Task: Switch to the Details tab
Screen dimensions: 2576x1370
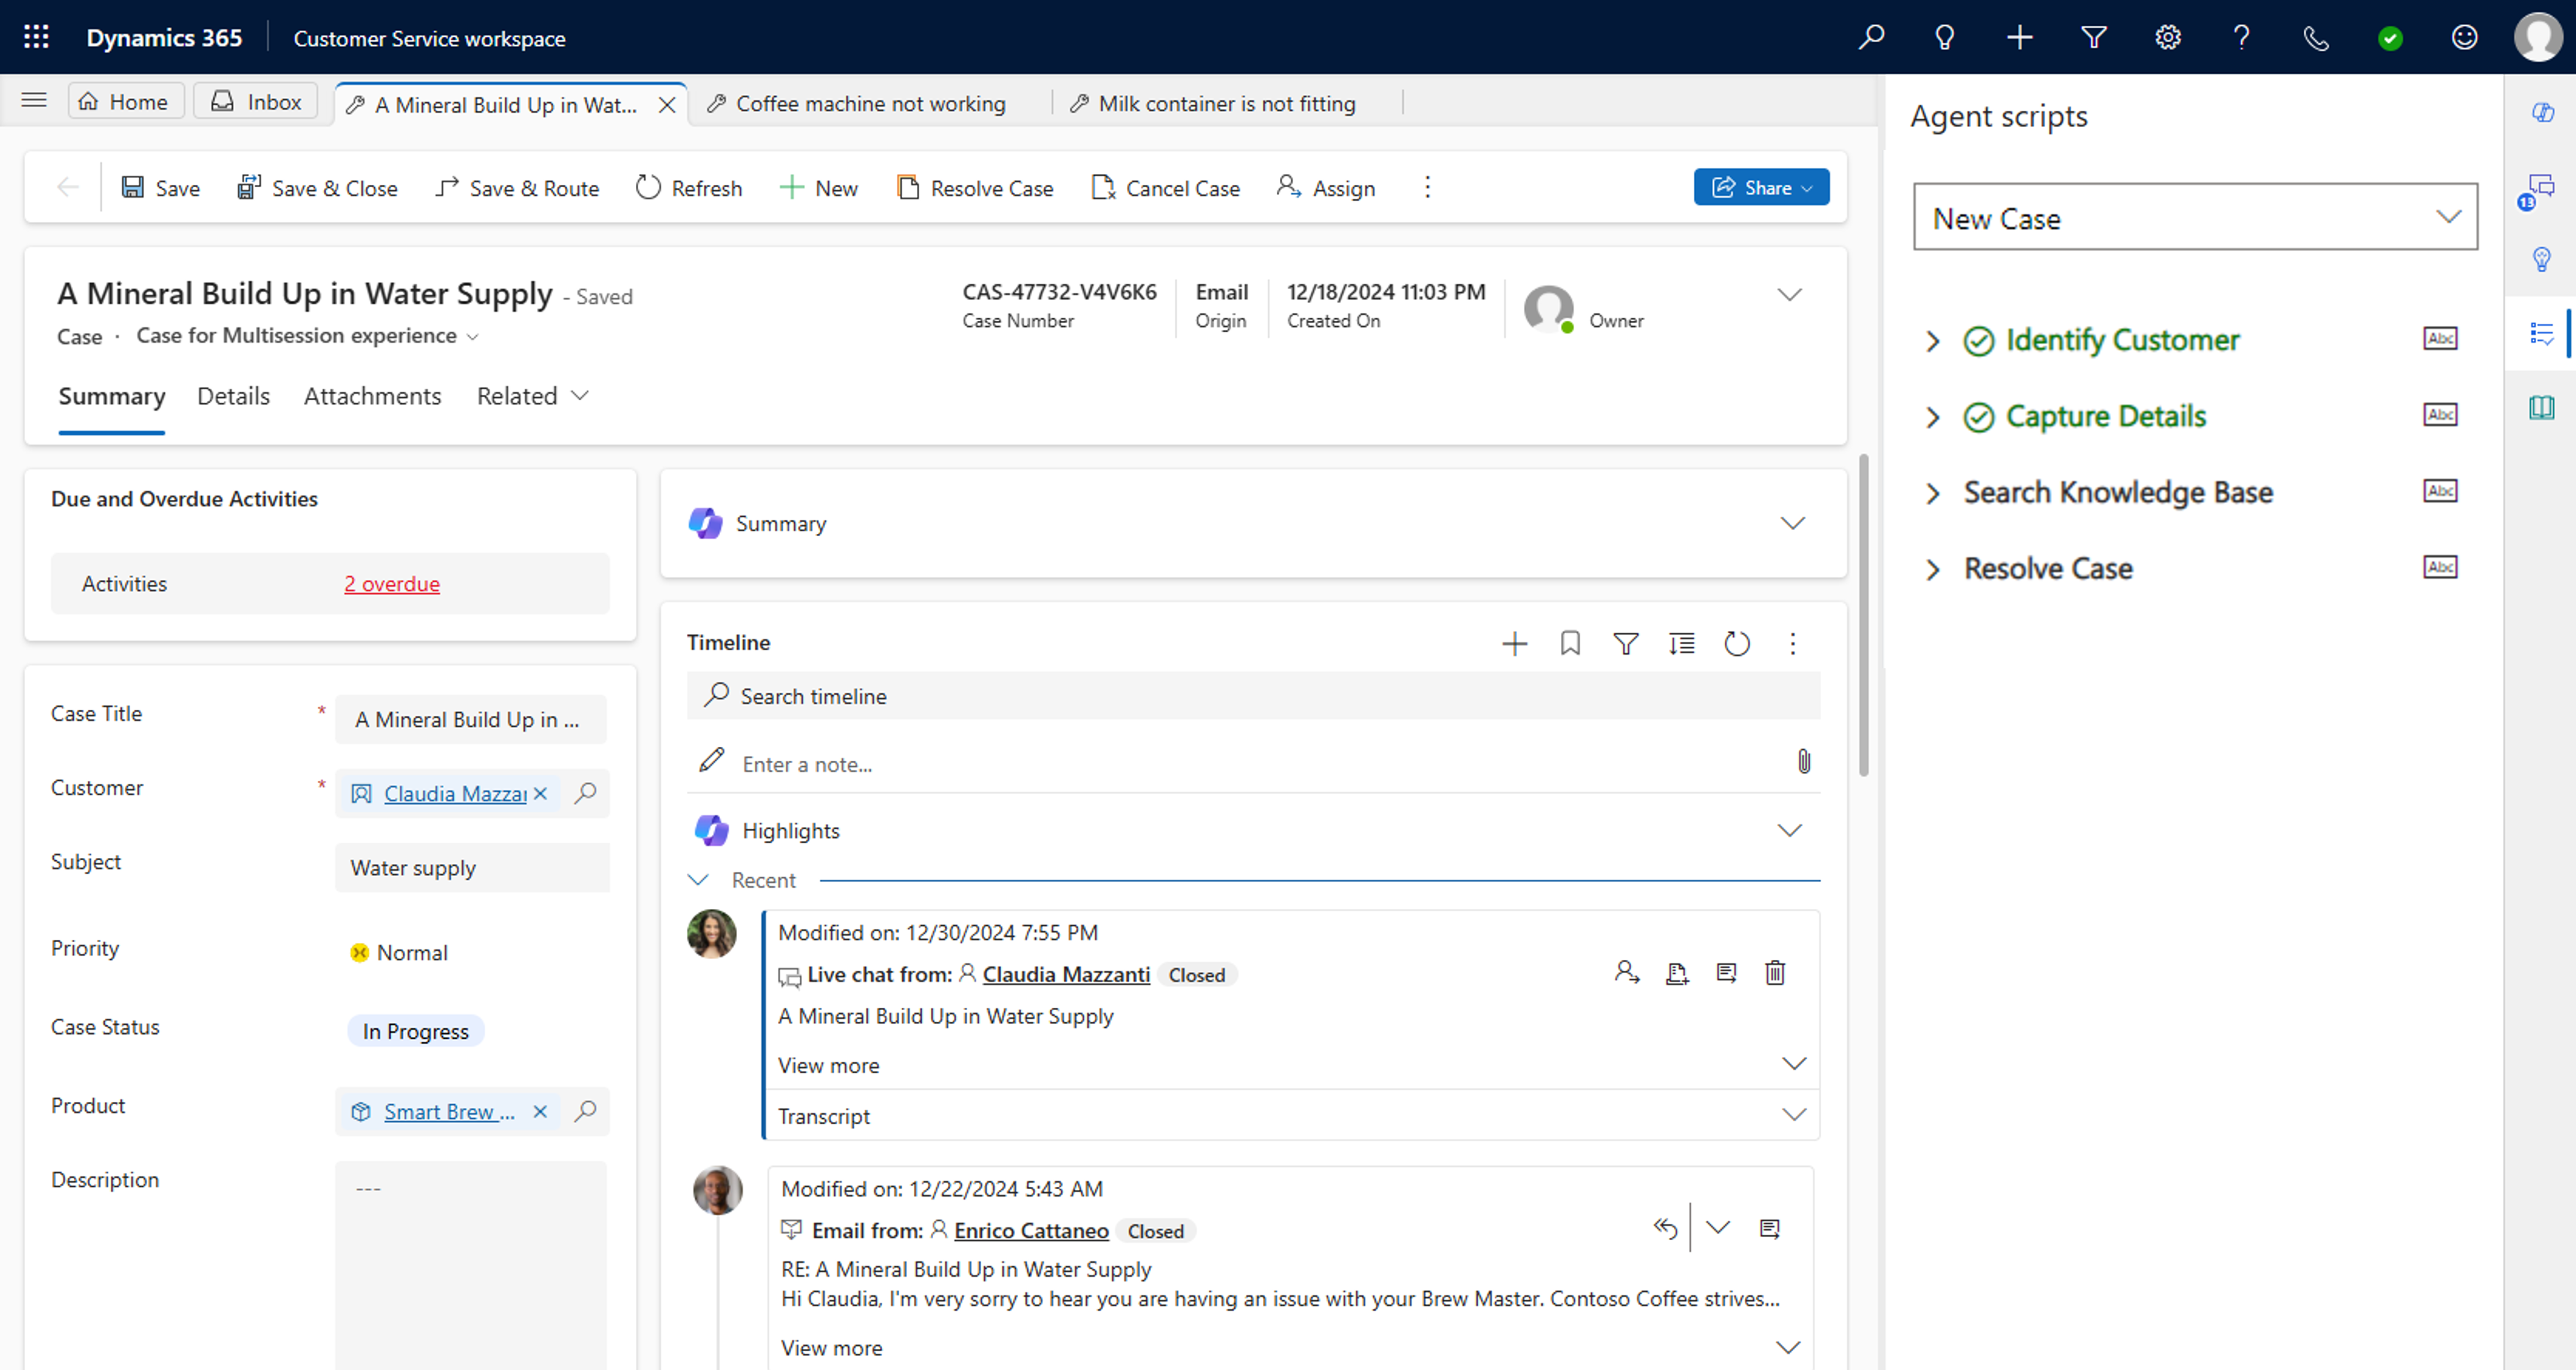Action: click(x=233, y=396)
